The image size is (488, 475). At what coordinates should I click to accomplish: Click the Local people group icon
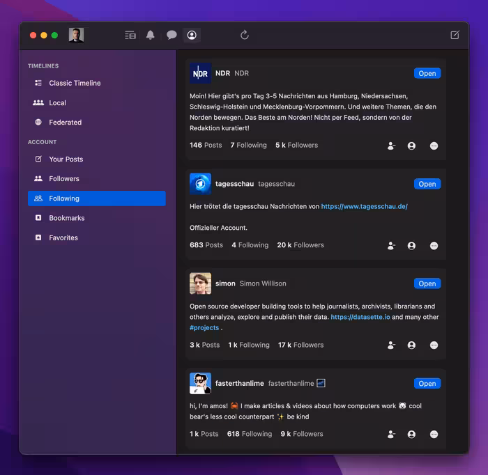coord(38,102)
